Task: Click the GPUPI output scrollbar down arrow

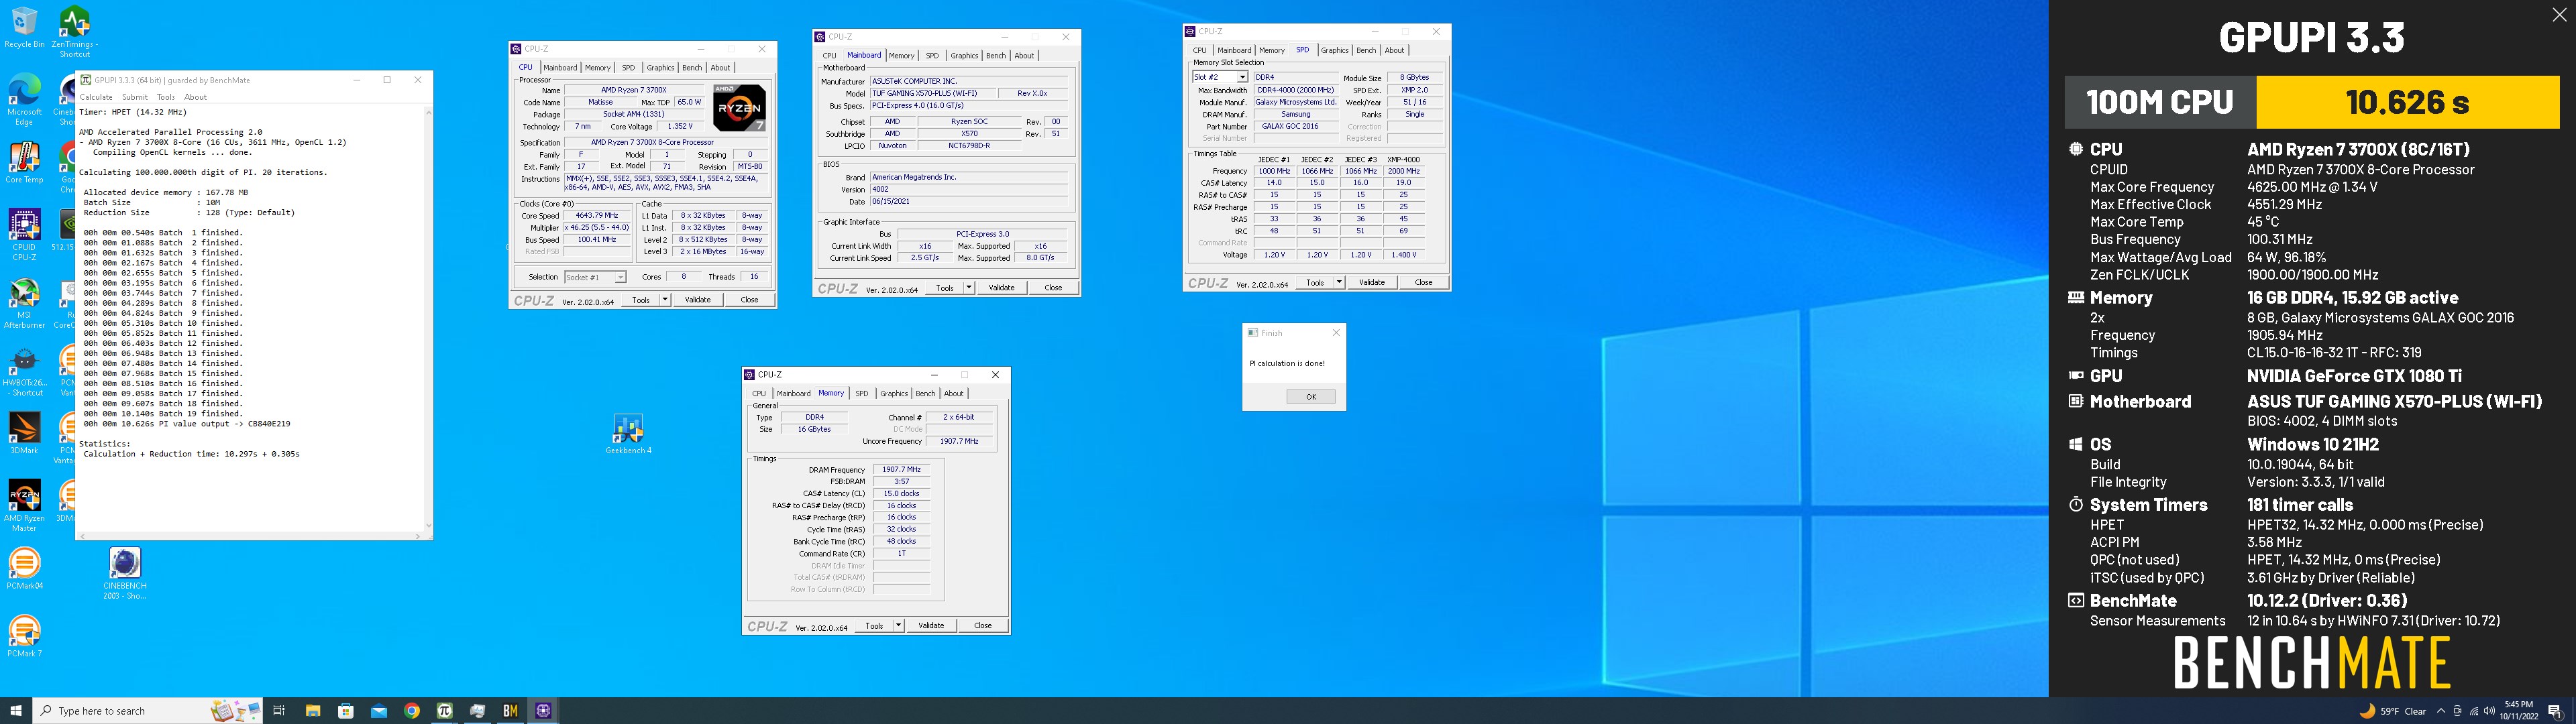Action: [429, 524]
